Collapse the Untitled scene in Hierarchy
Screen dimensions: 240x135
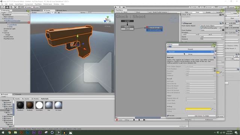click(x=1, y=15)
